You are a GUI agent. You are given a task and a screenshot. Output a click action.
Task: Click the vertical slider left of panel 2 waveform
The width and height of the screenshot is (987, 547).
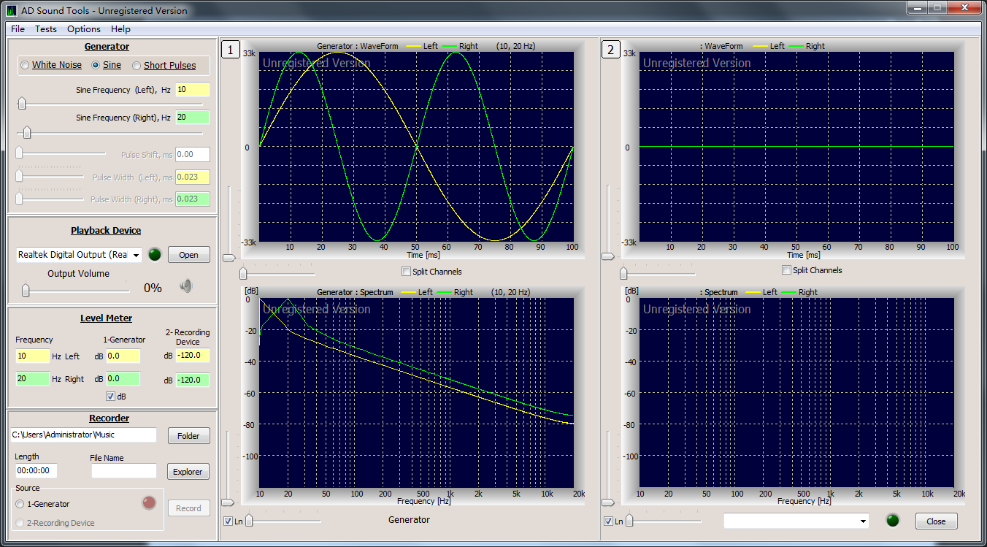tap(608, 223)
